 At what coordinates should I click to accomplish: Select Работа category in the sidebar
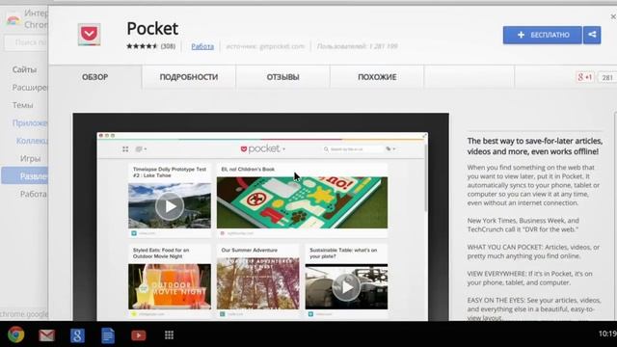click(34, 194)
